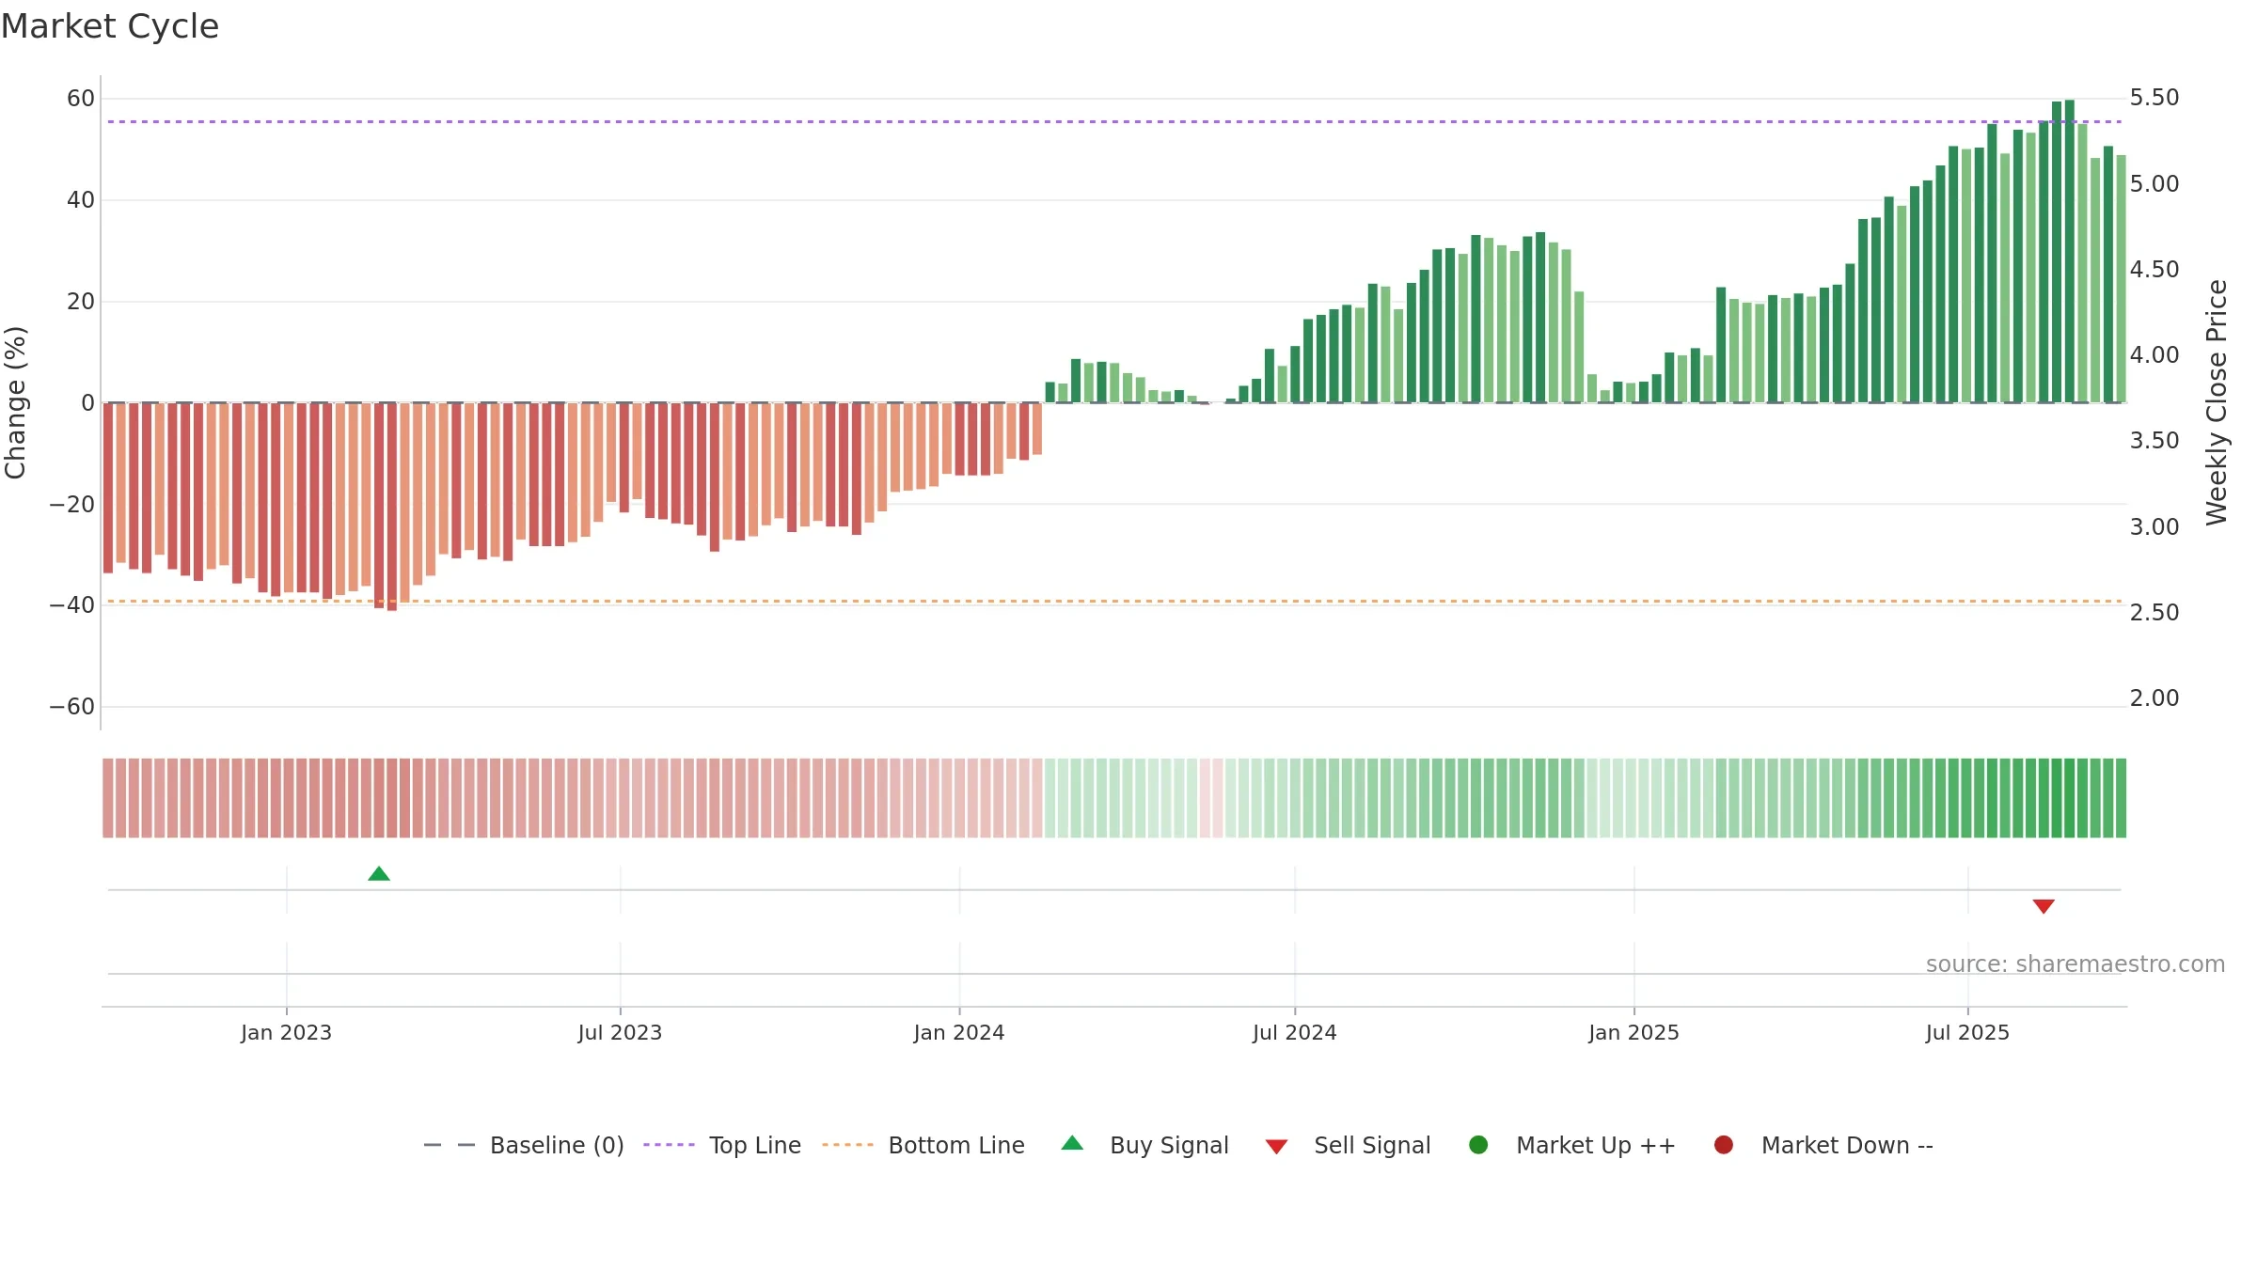Click the Weekly Close Price axis title
The height and width of the screenshot is (1269, 2257).
click(x=2217, y=402)
